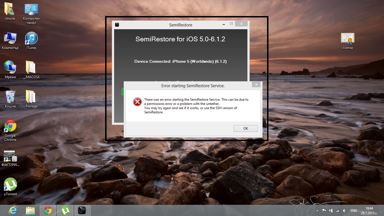Viewport: 384px width, 216px height.
Task: Click the green progress bar in SemiRestore
Action: click(123, 92)
